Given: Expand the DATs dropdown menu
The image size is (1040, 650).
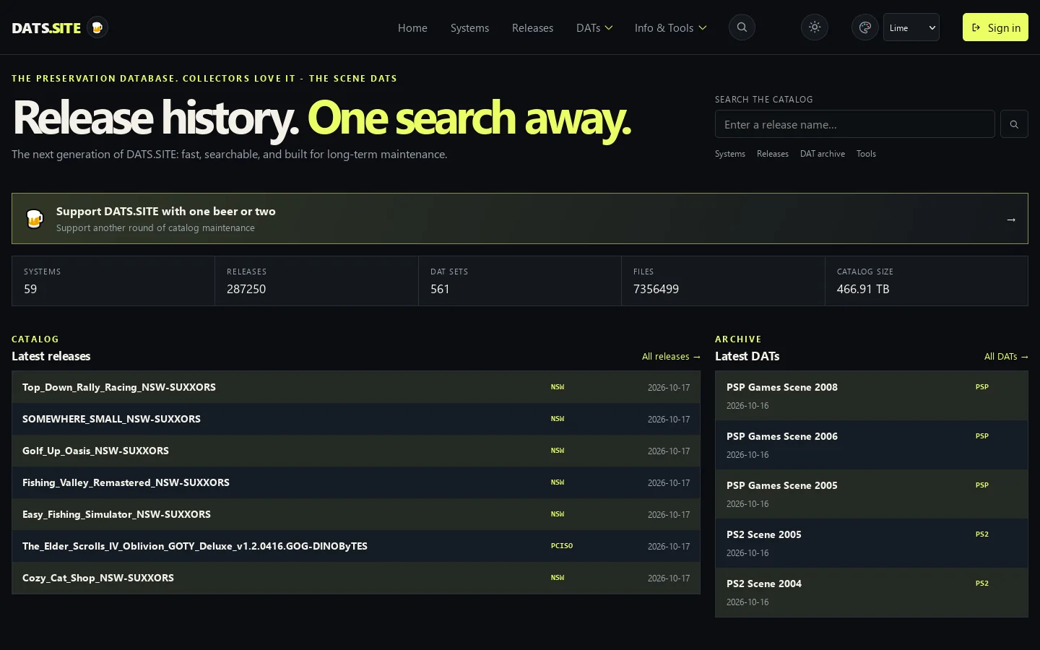Looking at the screenshot, I should pos(594,27).
